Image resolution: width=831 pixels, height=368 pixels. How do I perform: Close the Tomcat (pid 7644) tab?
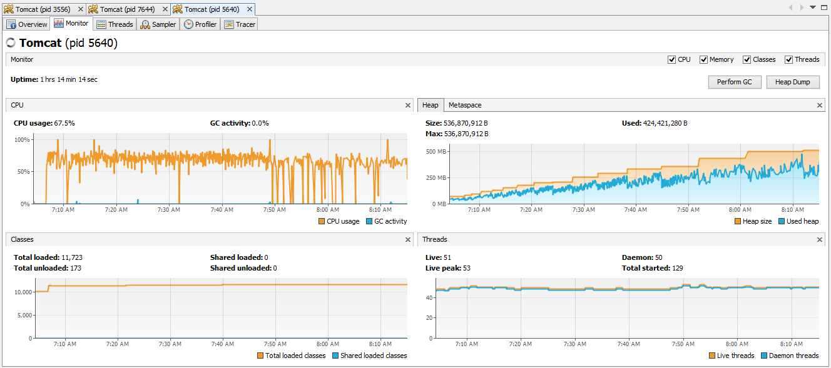pyautogui.click(x=165, y=9)
